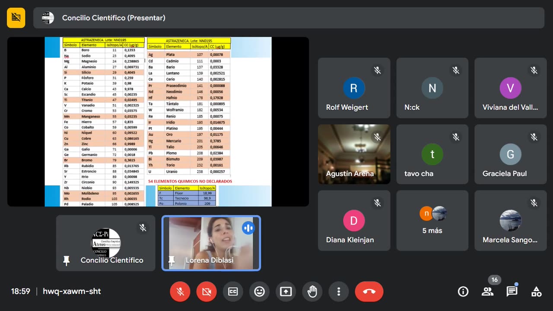Raise your hand
The image size is (553, 311).
(x=312, y=292)
